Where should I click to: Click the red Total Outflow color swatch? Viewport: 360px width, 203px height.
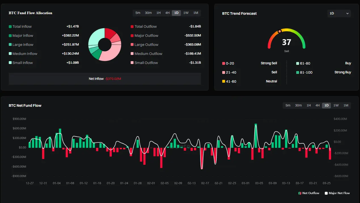(x=132, y=27)
